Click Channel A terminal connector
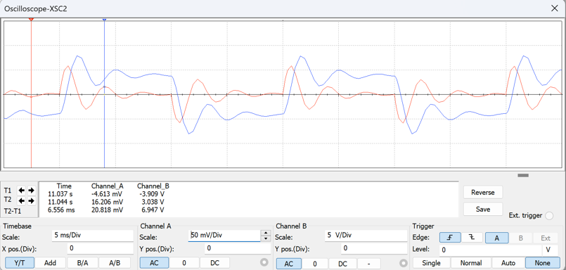566x270 pixels. click(265, 262)
